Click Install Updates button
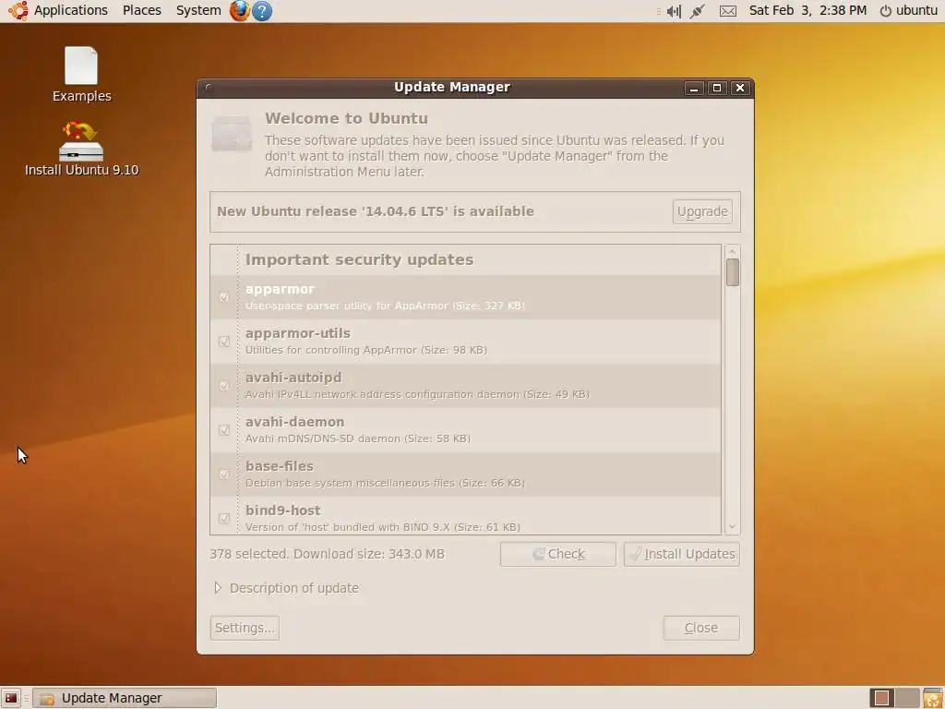945x709 pixels. [x=682, y=554]
